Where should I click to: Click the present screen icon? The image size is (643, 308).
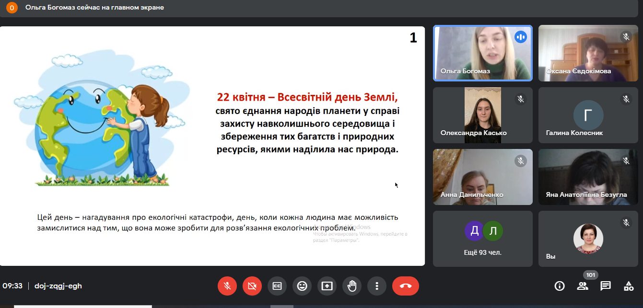(327, 286)
